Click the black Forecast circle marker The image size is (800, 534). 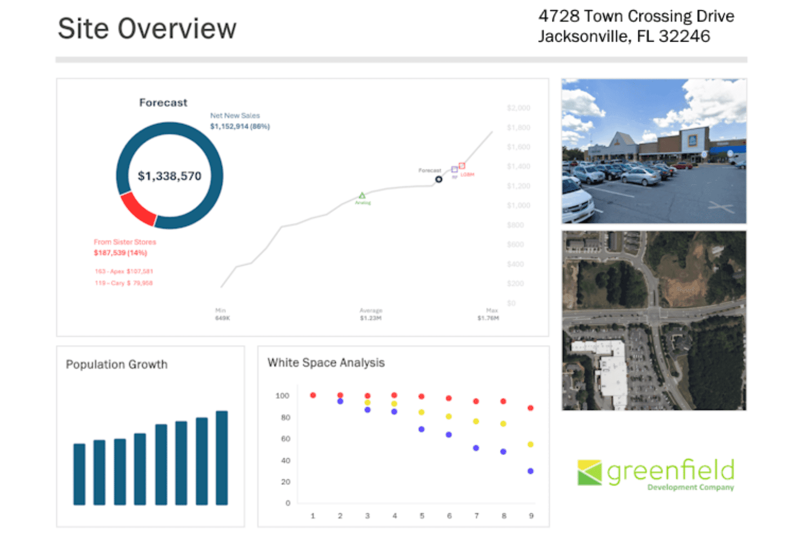(439, 179)
